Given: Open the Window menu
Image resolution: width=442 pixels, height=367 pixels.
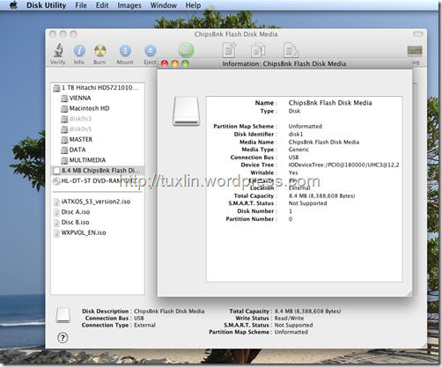Looking at the screenshot, I should tap(164, 5).
